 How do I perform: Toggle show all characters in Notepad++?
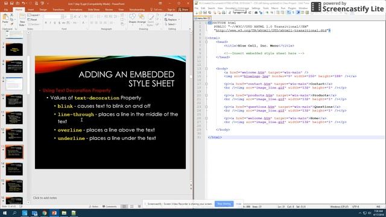(x=293, y=13)
